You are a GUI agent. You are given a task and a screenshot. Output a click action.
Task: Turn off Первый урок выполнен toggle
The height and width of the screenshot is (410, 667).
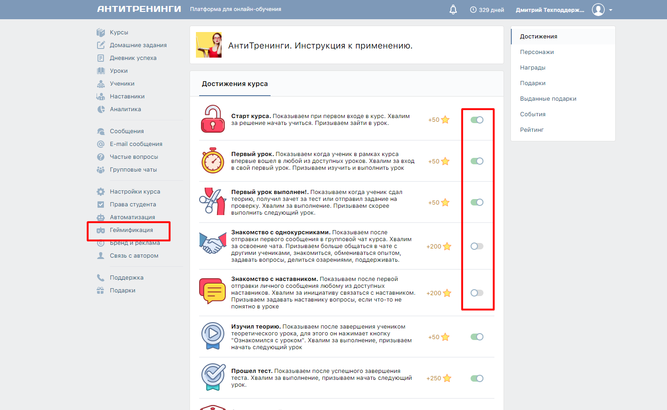[x=477, y=202]
